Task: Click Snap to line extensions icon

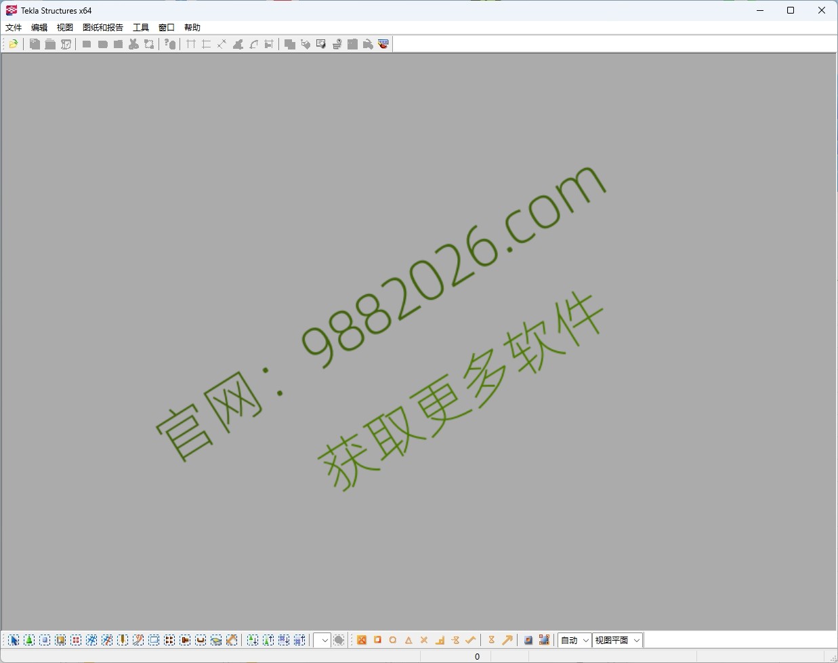Action: 455,640
